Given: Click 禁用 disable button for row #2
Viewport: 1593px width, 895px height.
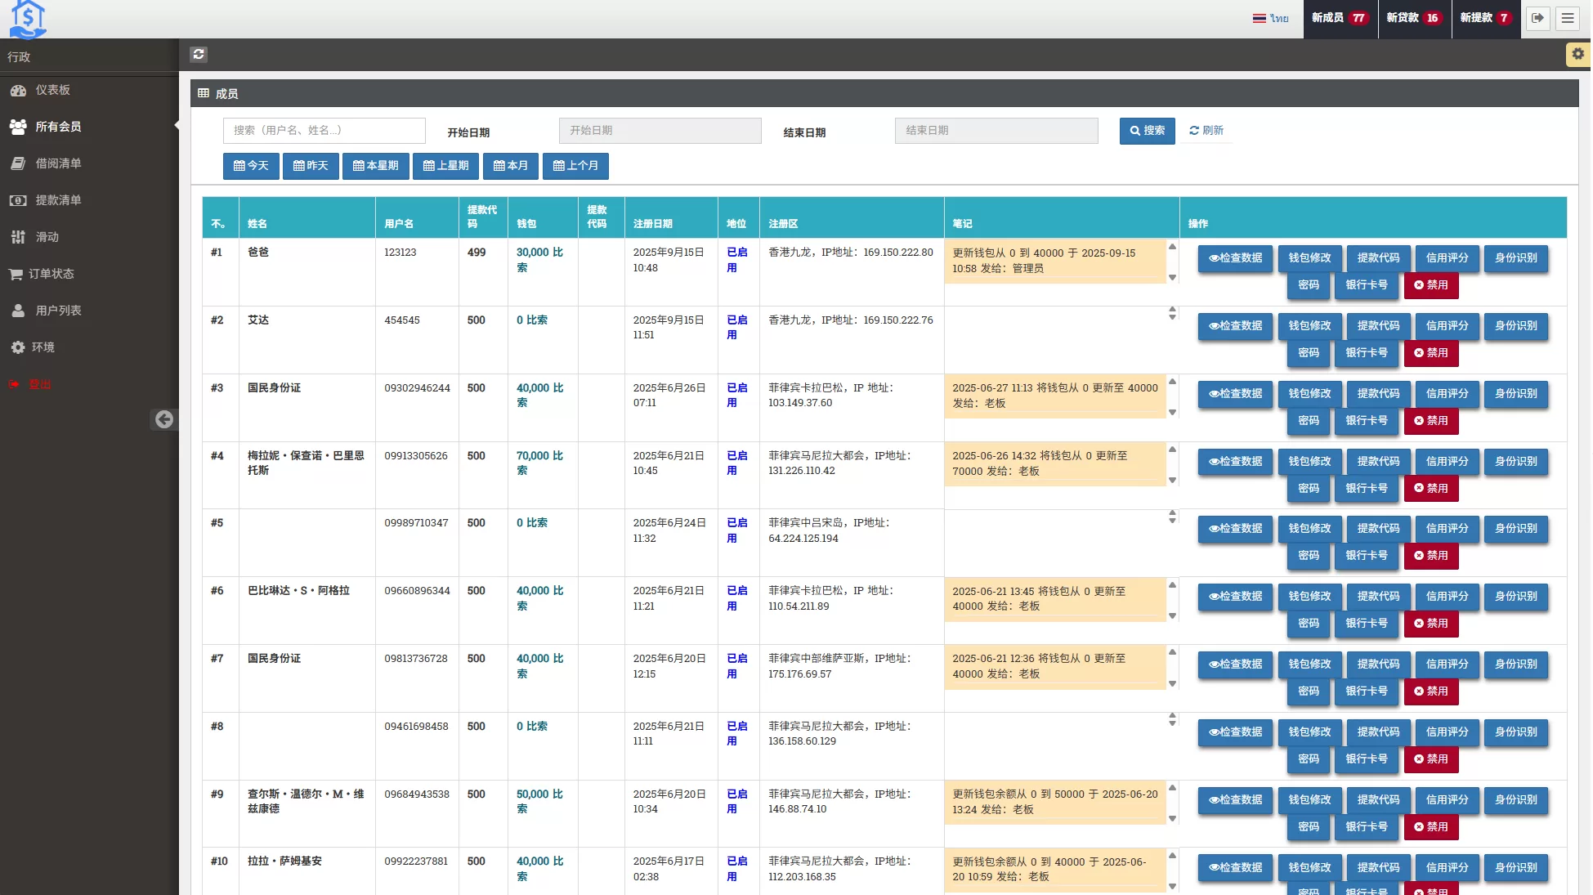Looking at the screenshot, I should point(1430,353).
